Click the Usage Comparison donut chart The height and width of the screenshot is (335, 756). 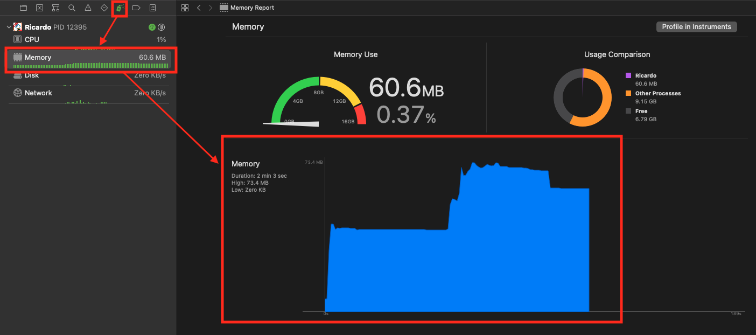[583, 97]
